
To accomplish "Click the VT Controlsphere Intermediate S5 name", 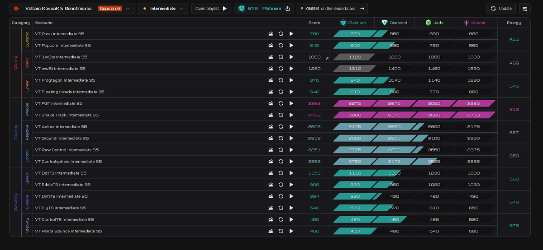I will [x=68, y=162].
